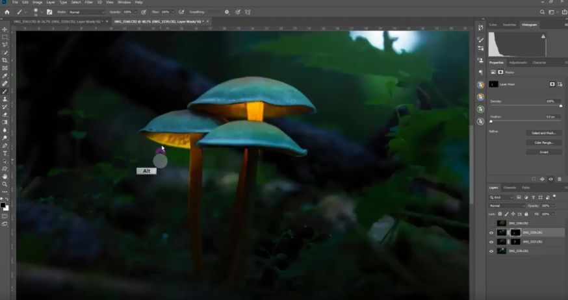Select the Lasso tool

pos(5,45)
